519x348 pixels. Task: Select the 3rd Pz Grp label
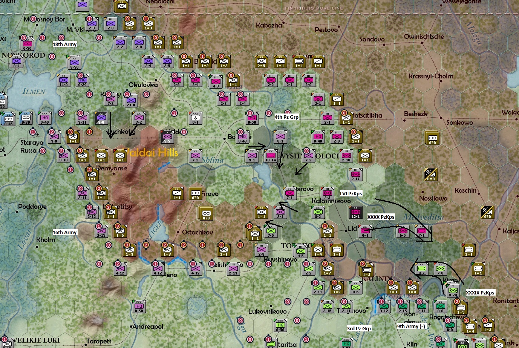(x=359, y=328)
